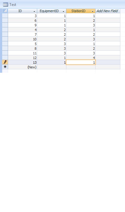125x212 pixels.
Task: Click the active StationID cell in row 13
Action: 81,62
